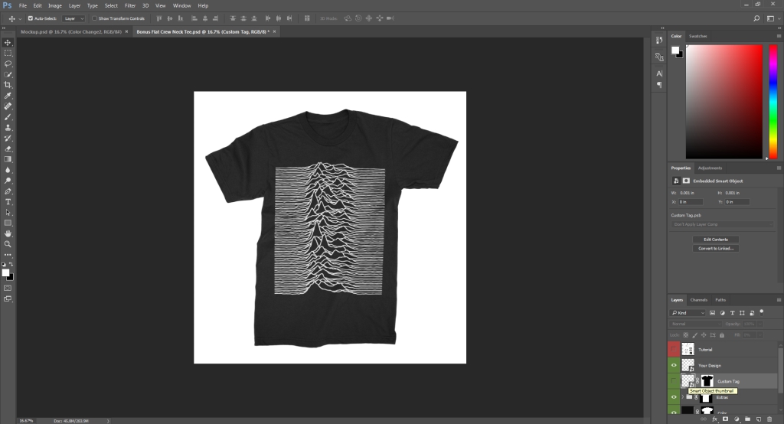784x424 pixels.
Task: Select the History Brush tool
Action: [8, 138]
